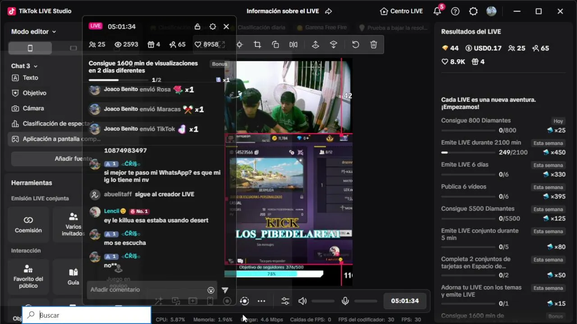Mute the microphone
The image size is (577, 324).
tap(345, 301)
